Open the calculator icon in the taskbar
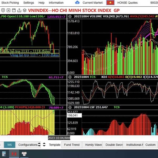 [x=4, y=154]
